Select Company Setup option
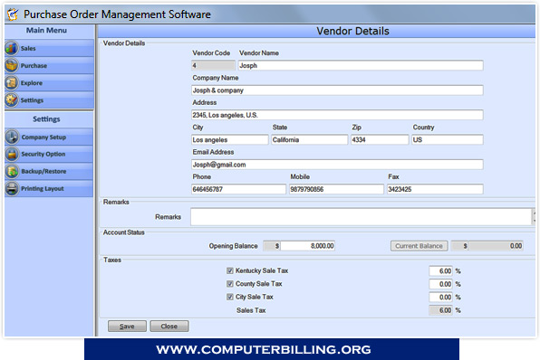Screen dimensions: 540x360 point(49,137)
